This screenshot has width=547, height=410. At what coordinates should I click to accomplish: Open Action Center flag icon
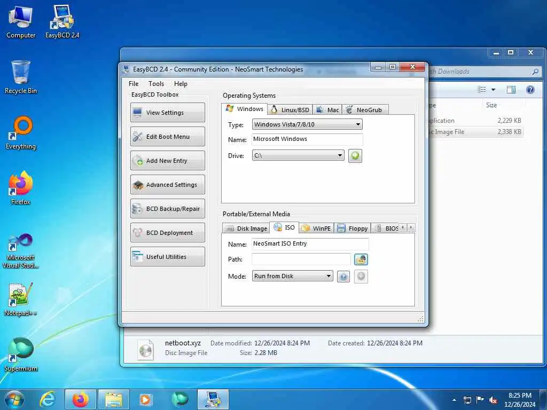480,400
